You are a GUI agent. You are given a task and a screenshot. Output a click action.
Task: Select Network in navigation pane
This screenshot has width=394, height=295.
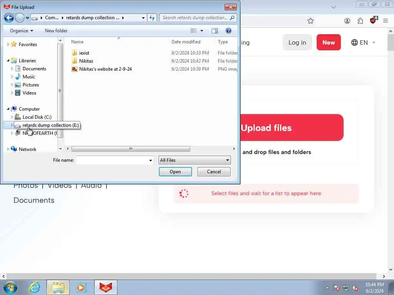[x=27, y=149]
